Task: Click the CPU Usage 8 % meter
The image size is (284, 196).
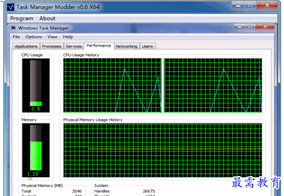Action: click(36, 85)
